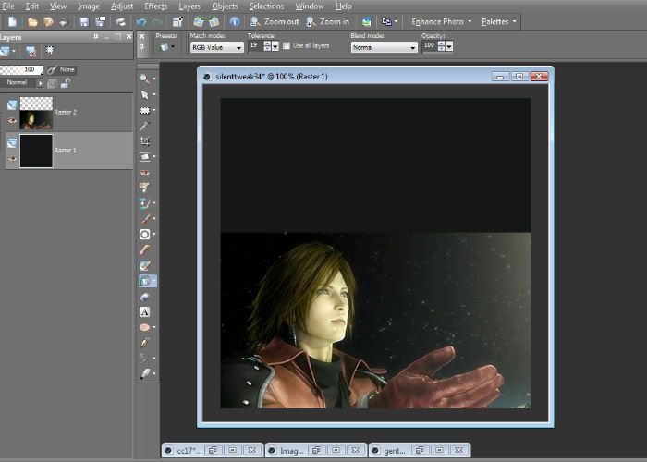Select the Text tool
647x462 pixels.
click(144, 312)
